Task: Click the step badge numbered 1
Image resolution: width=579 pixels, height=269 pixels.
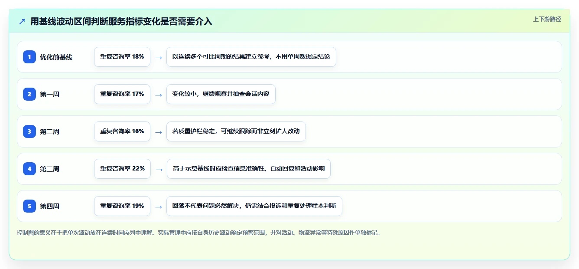Action: [29, 57]
